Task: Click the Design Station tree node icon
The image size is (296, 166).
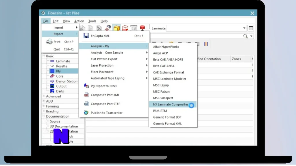Action: pos(52,81)
